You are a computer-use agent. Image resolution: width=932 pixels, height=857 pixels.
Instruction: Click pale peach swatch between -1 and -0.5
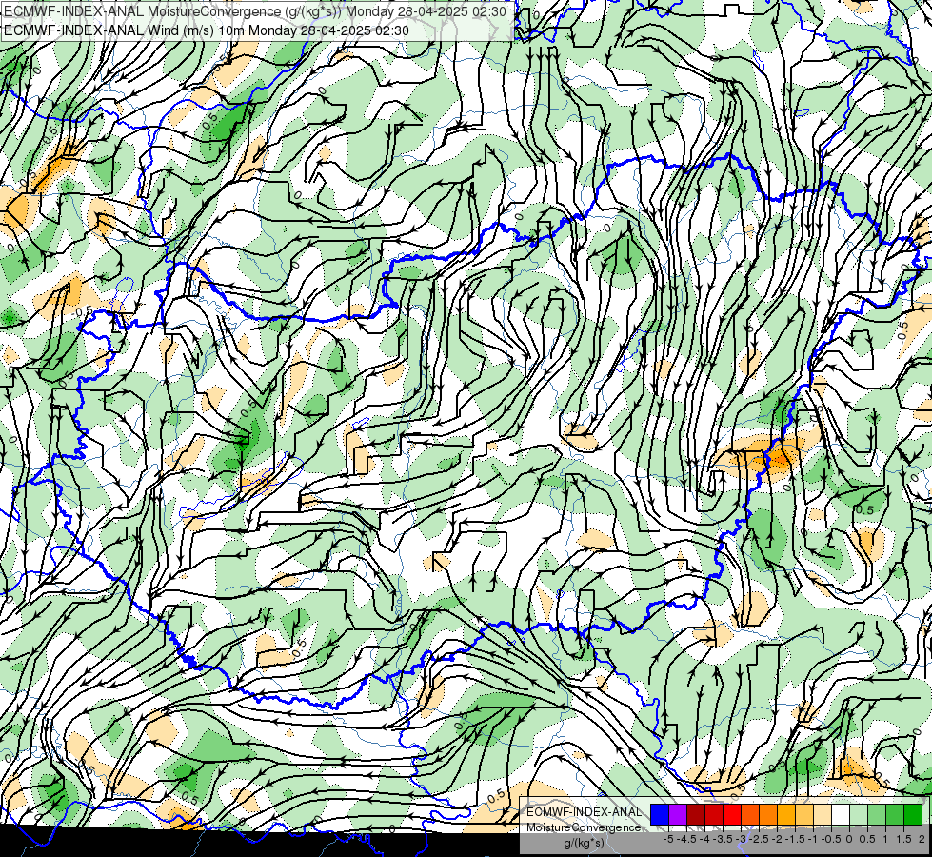pos(823,814)
